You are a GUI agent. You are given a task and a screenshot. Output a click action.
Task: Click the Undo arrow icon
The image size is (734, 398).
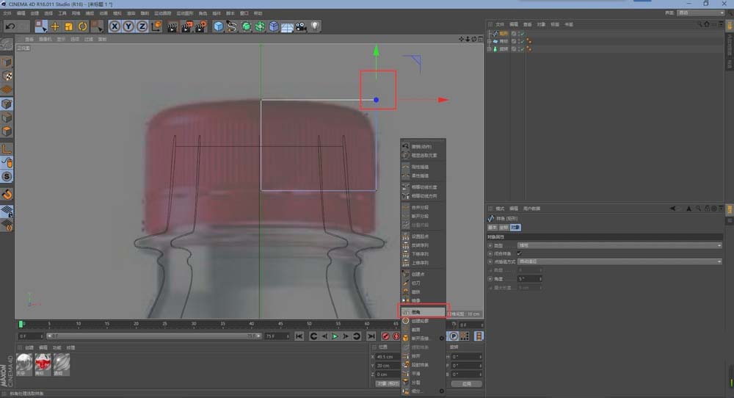click(10, 26)
